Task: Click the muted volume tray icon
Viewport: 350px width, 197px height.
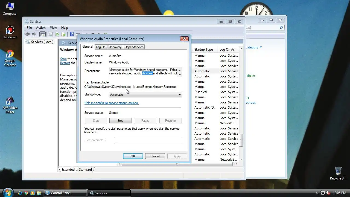Action: click(328, 193)
